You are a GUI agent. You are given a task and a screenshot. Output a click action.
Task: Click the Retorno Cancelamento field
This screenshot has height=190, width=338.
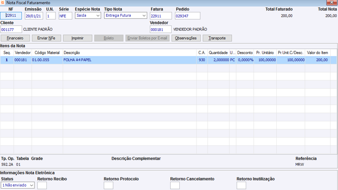[x=175, y=185]
